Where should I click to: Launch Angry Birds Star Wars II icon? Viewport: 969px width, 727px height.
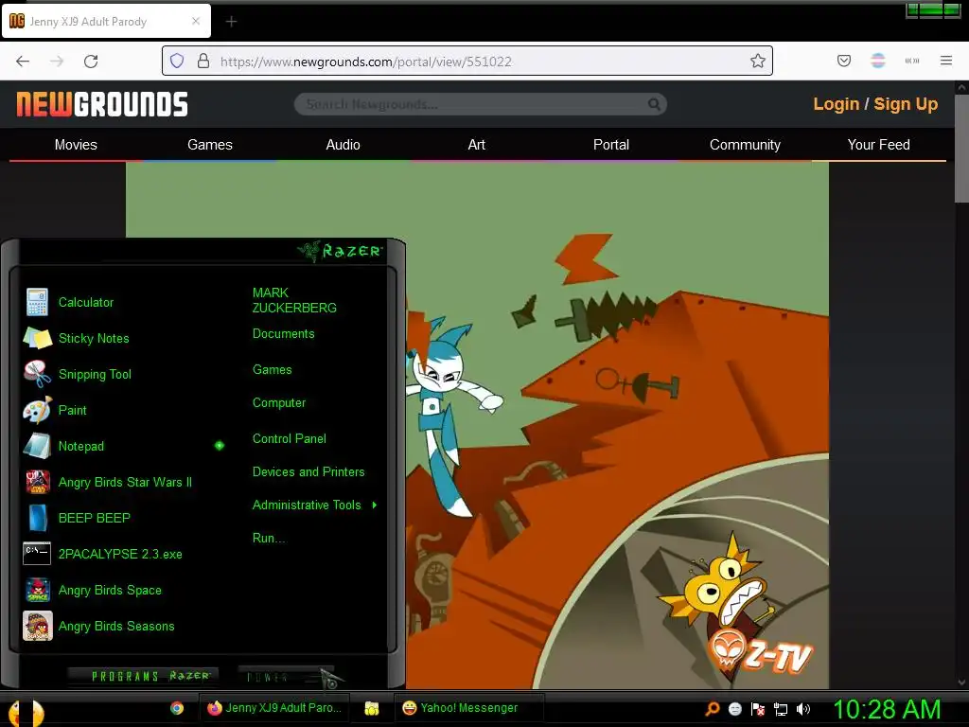point(37,482)
